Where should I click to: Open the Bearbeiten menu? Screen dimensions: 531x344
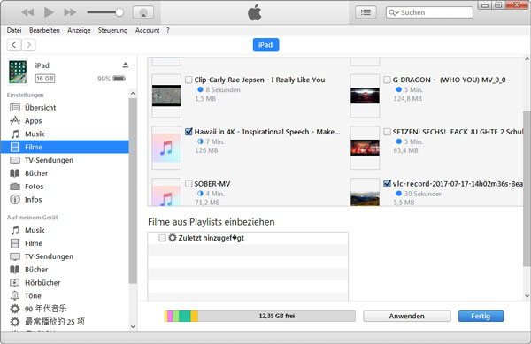pyautogui.click(x=44, y=30)
